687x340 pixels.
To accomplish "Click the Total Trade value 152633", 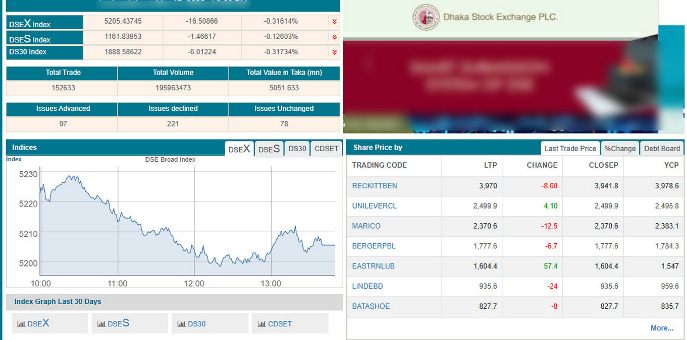I will (x=63, y=88).
